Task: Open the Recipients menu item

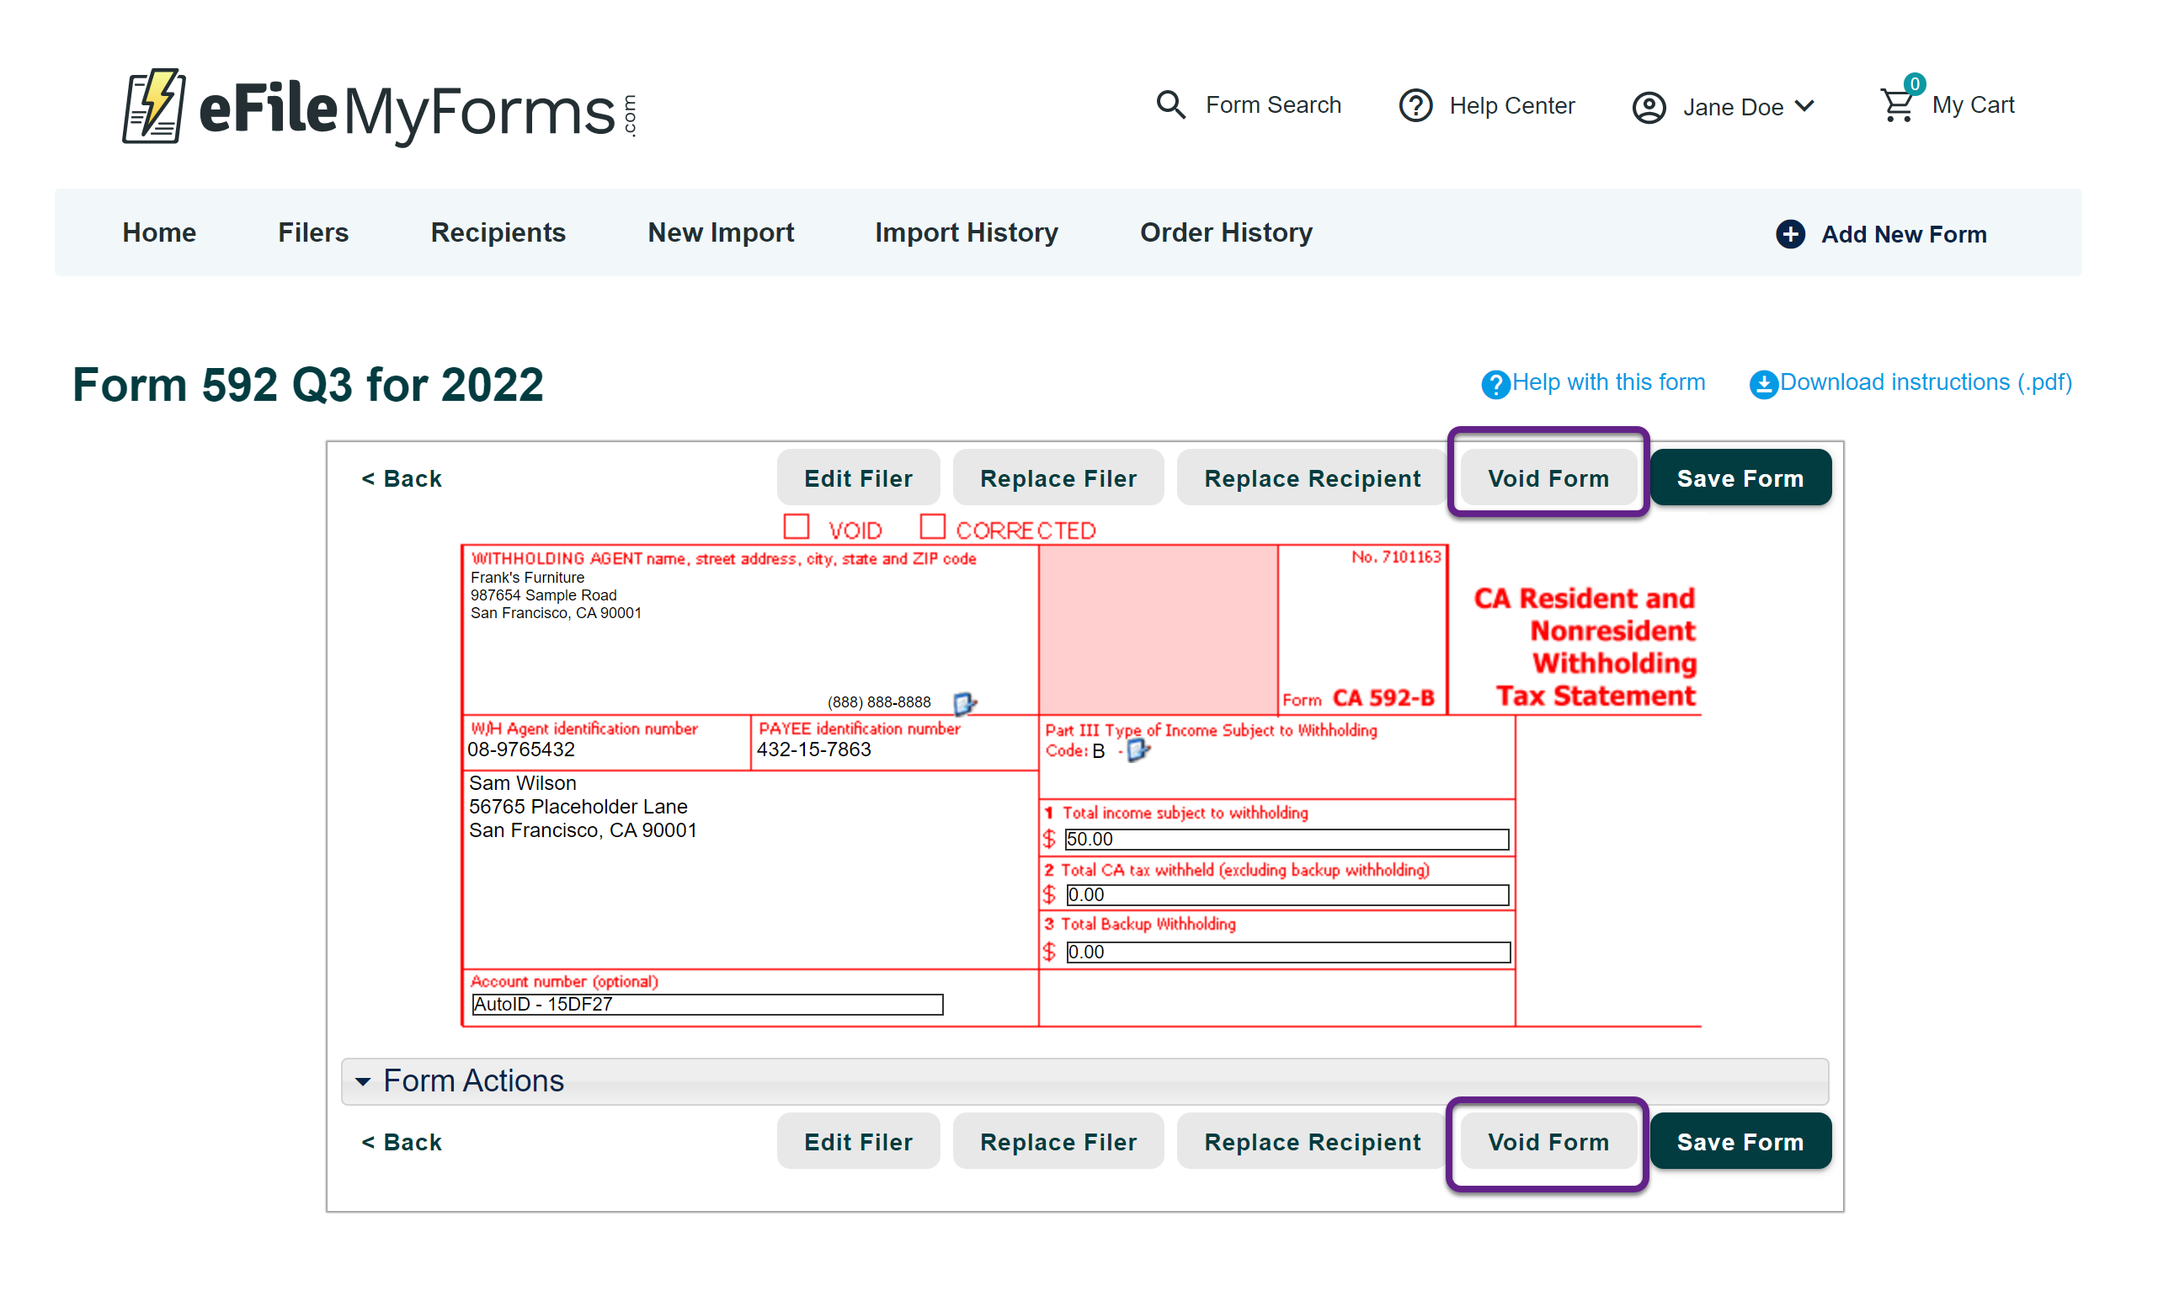Action: click(498, 233)
